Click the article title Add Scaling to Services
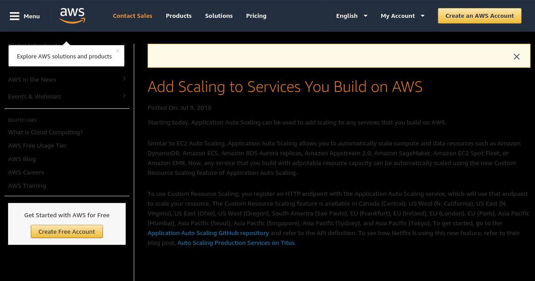The height and width of the screenshot is (281, 535). coord(285,87)
